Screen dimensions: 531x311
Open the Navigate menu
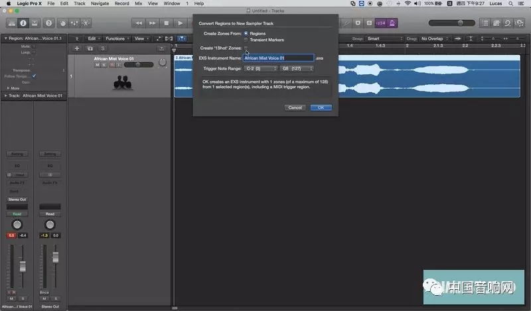[x=100, y=3]
